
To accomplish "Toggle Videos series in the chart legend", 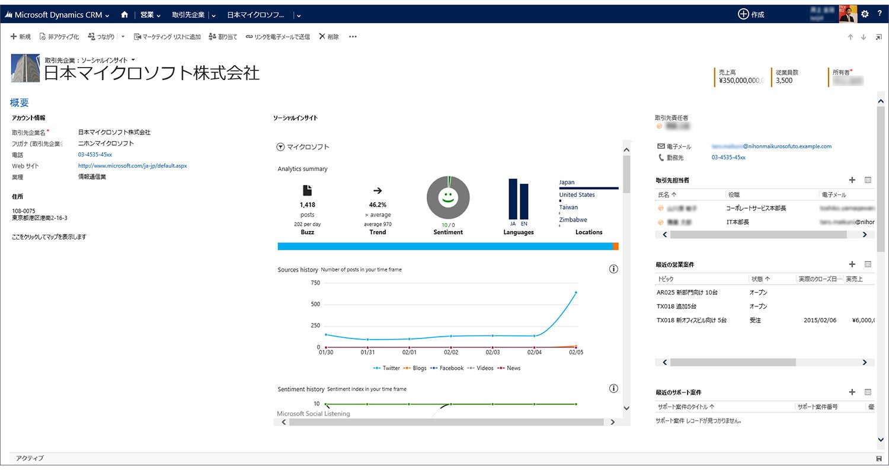I will (481, 368).
